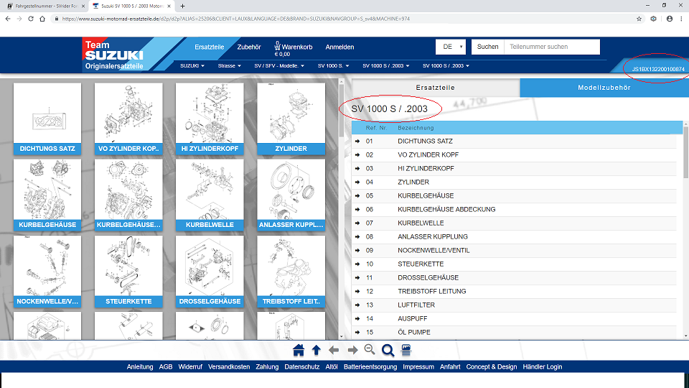Expand the first SV 1000 S / .2003 dropdown
This screenshot has width=689, height=388.
tap(386, 65)
